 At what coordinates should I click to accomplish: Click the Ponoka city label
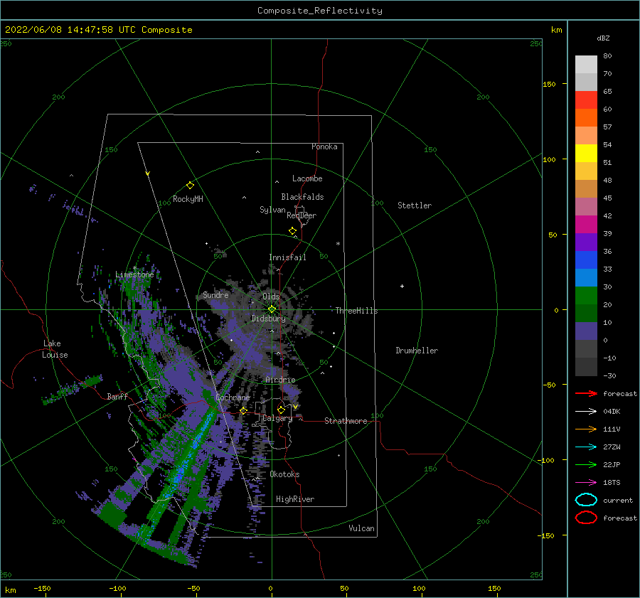(x=324, y=146)
